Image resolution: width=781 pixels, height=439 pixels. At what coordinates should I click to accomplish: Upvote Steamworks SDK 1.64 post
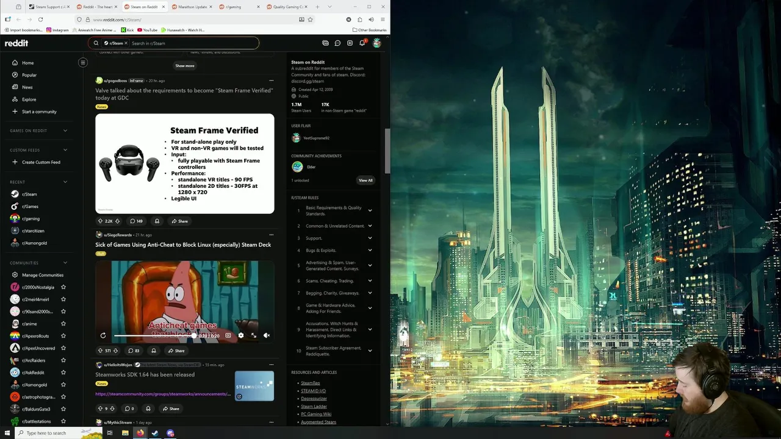[x=100, y=409]
